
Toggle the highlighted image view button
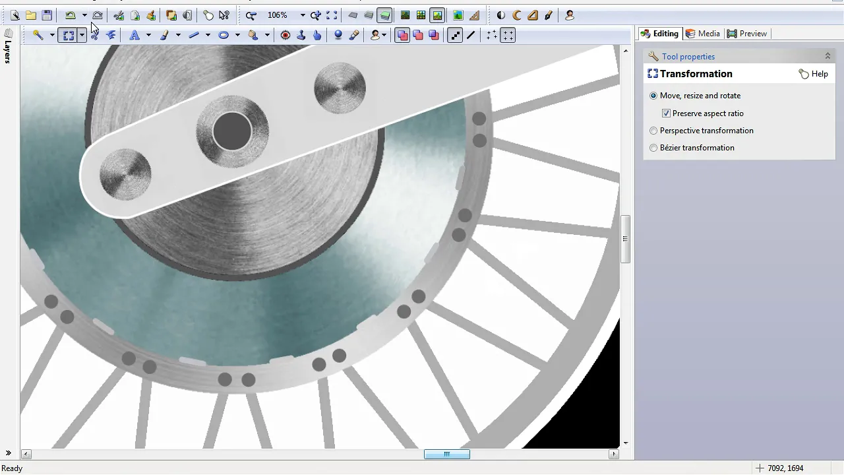(437, 15)
